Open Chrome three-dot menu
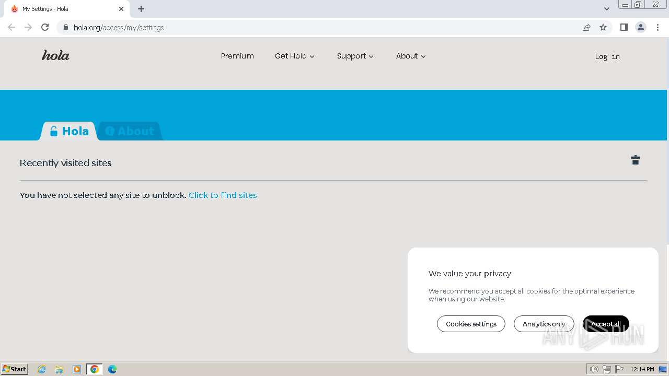669x376 pixels. [x=658, y=27]
